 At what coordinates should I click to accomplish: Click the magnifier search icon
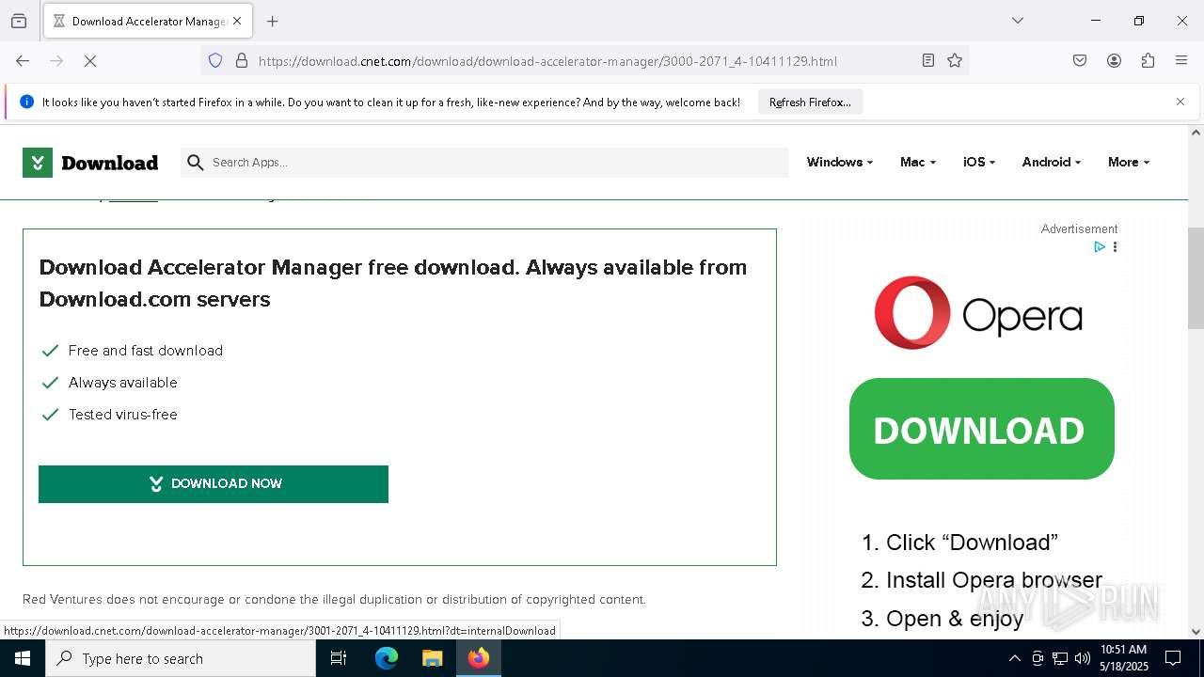(196, 163)
